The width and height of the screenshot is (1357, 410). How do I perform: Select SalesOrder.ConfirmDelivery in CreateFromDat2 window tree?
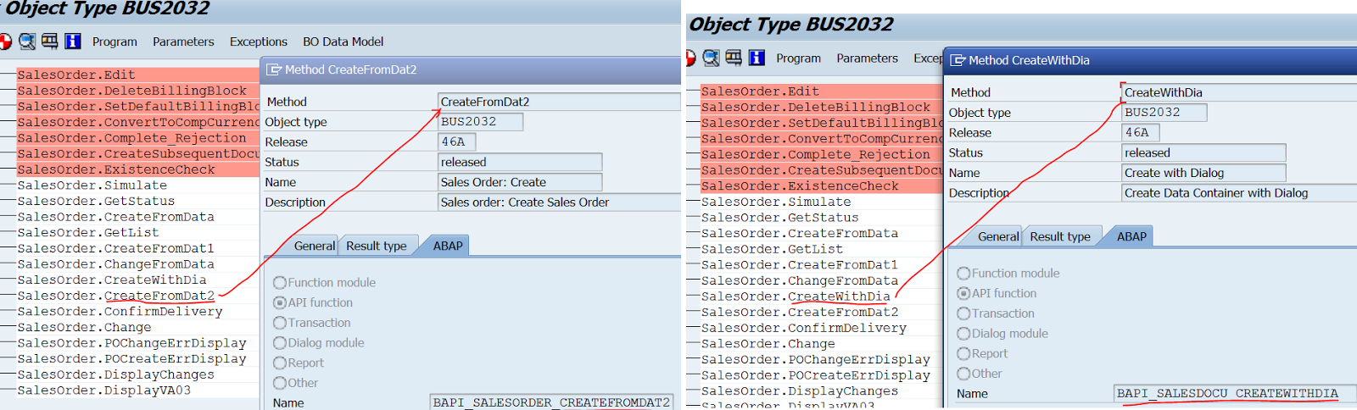pos(120,312)
